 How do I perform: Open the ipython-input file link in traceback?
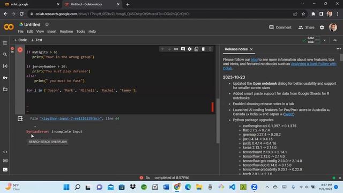(x=71, y=118)
